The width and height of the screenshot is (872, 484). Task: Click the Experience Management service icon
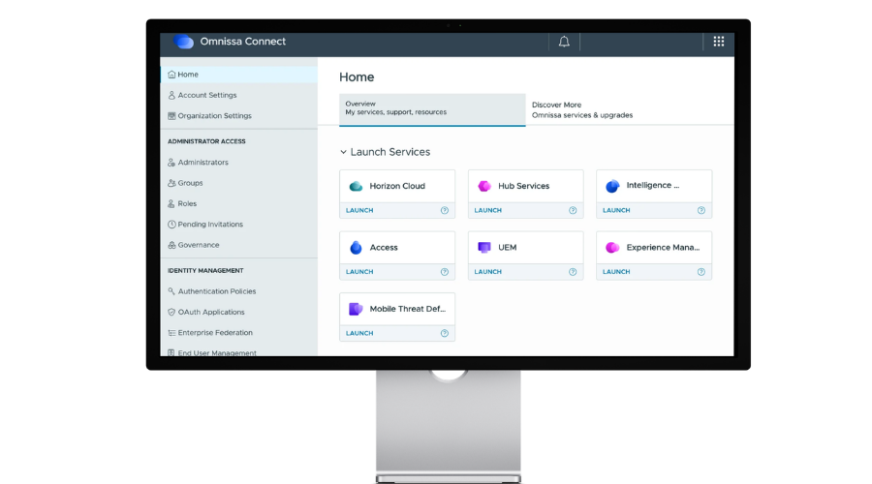pos(612,247)
